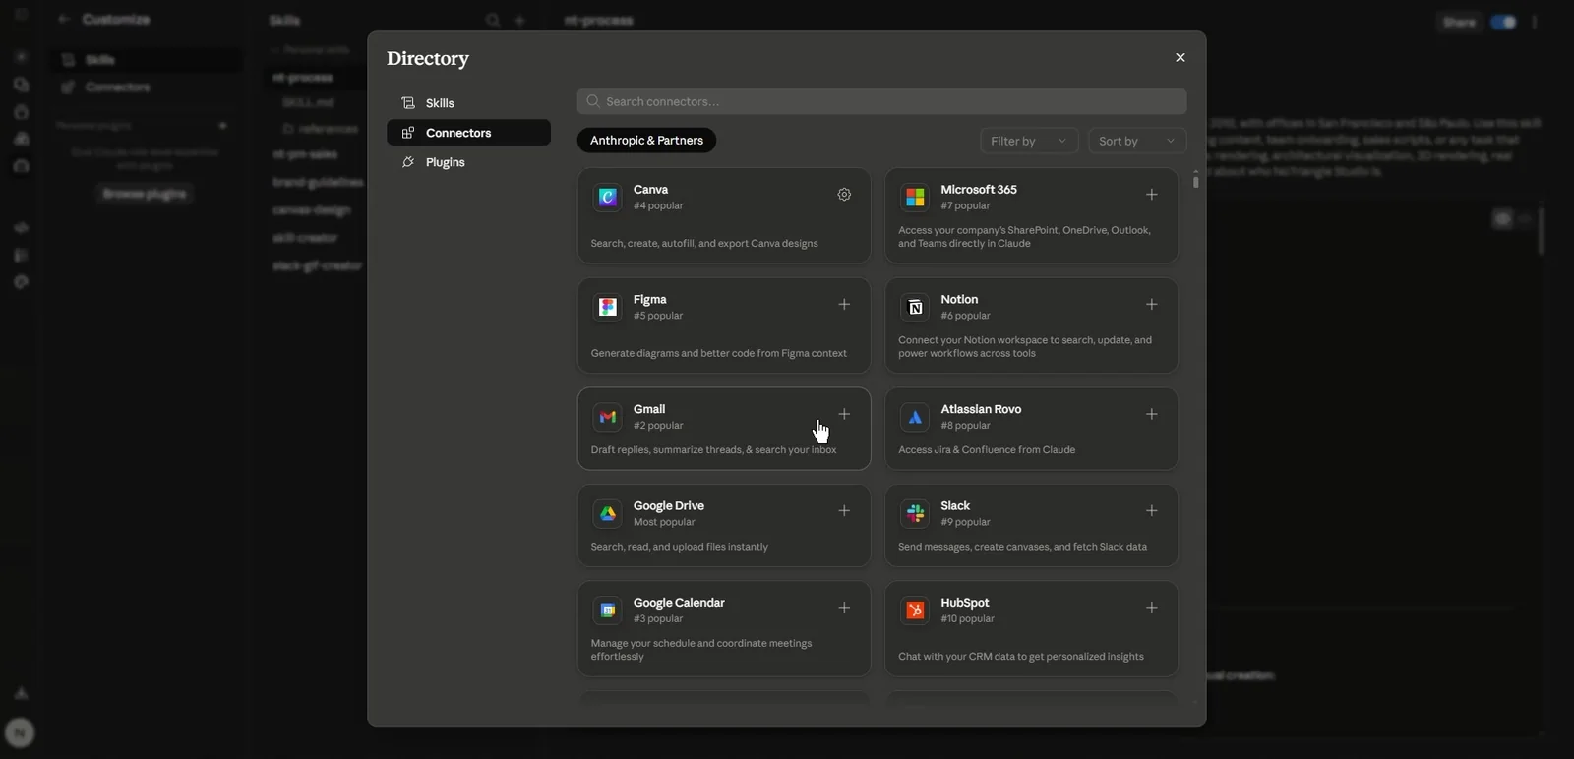Expand the Sort by dropdown

coord(1137,142)
